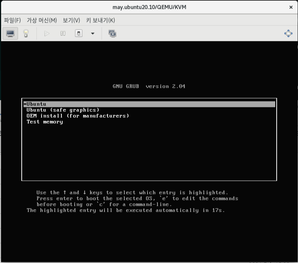The width and height of the screenshot is (298, 263).
Task: Click the GNU GRUB version 2.04 heading
Action: [x=149, y=86]
